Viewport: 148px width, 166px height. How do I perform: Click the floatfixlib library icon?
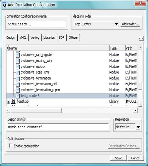(13, 101)
